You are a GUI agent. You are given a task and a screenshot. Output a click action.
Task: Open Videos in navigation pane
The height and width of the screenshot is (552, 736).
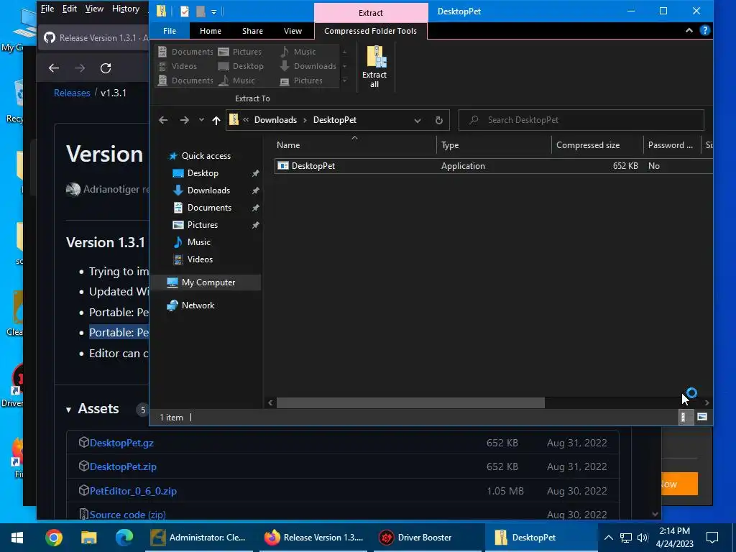tap(200, 259)
